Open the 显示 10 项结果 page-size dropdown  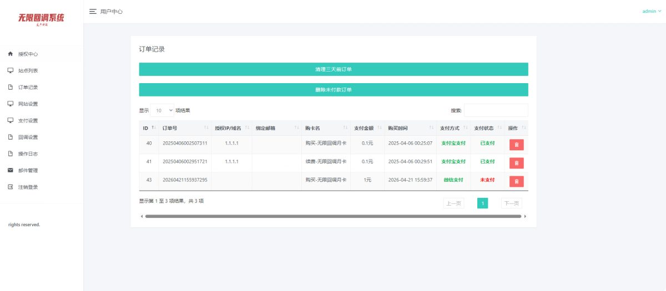coord(162,110)
